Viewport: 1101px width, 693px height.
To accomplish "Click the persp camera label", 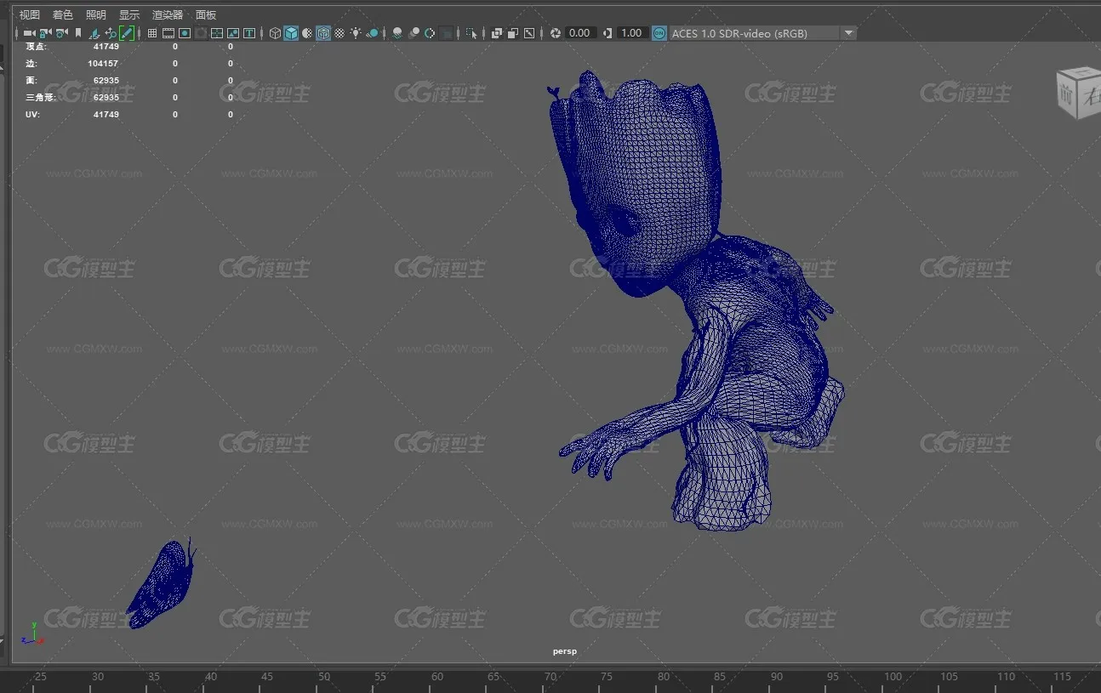I will (x=564, y=651).
